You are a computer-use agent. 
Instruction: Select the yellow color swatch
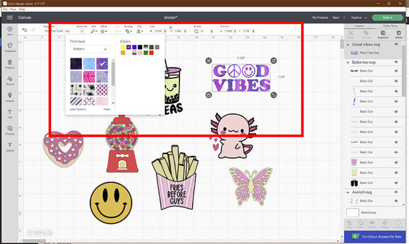tap(123, 47)
